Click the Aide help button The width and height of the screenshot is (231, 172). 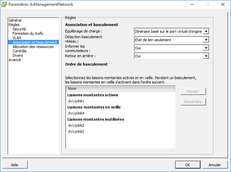coord(15,165)
